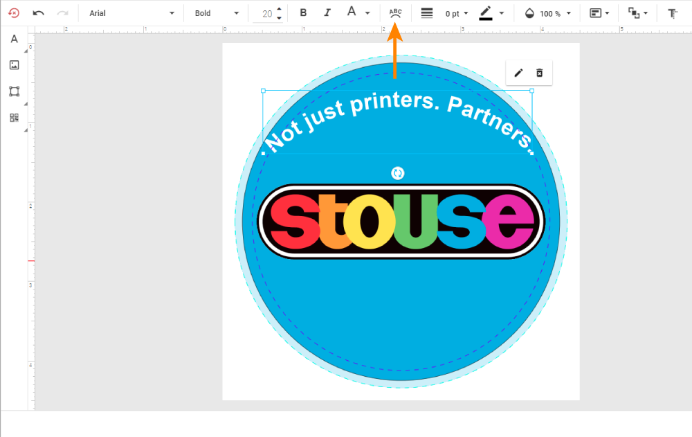The image size is (692, 437).
Task: Redo the undone action
Action: pyautogui.click(x=63, y=13)
